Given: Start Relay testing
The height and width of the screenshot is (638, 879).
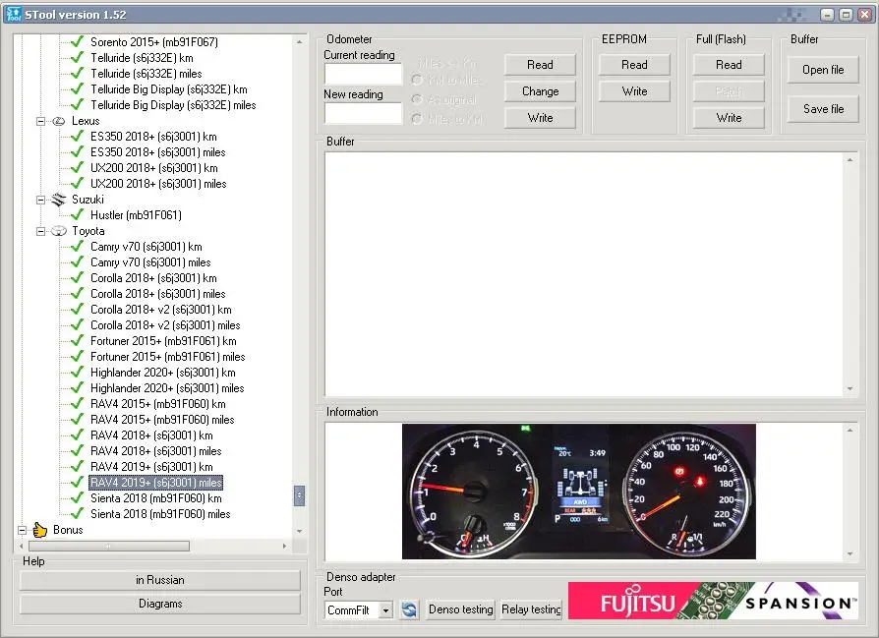Looking at the screenshot, I should tap(531, 609).
